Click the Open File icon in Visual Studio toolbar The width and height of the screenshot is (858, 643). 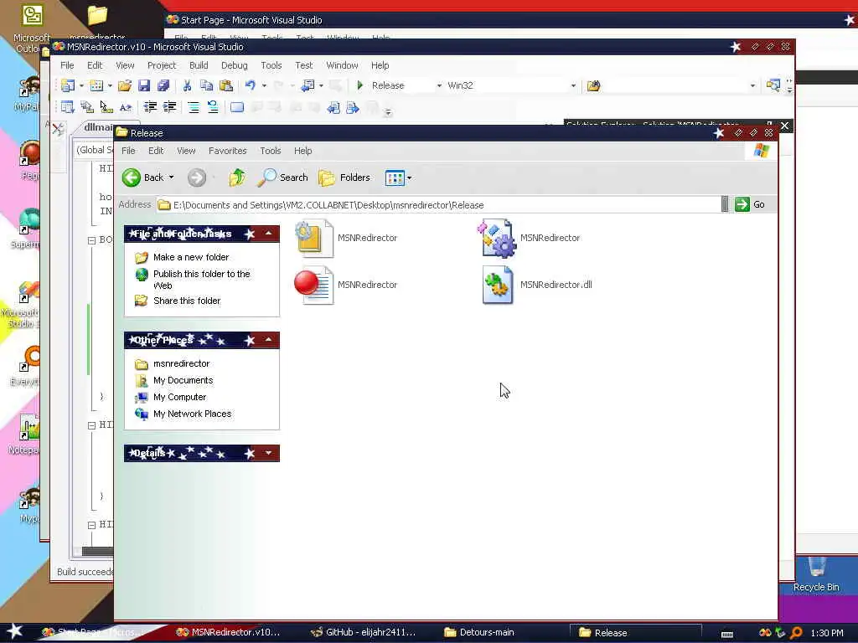pos(124,85)
